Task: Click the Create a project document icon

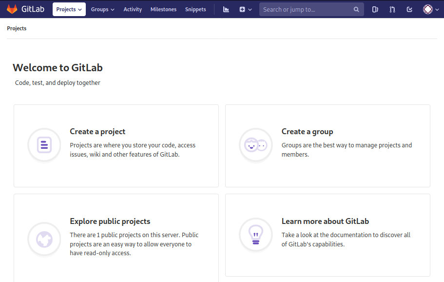Action: click(44, 145)
